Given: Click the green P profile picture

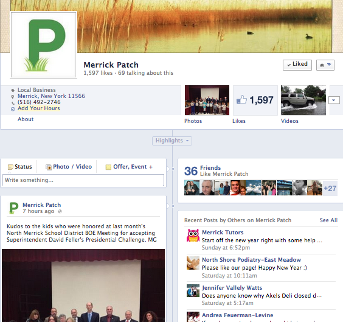Looking at the screenshot, I should coord(44,44).
